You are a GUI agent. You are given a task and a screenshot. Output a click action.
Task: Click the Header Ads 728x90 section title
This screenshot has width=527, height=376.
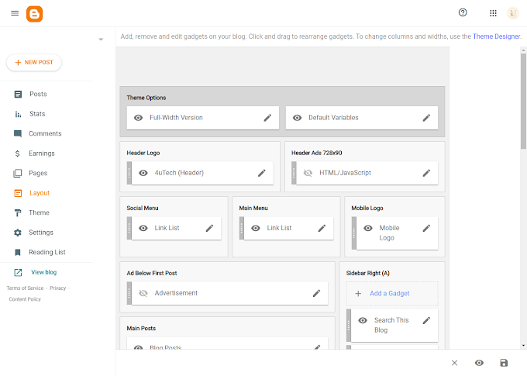pos(317,153)
